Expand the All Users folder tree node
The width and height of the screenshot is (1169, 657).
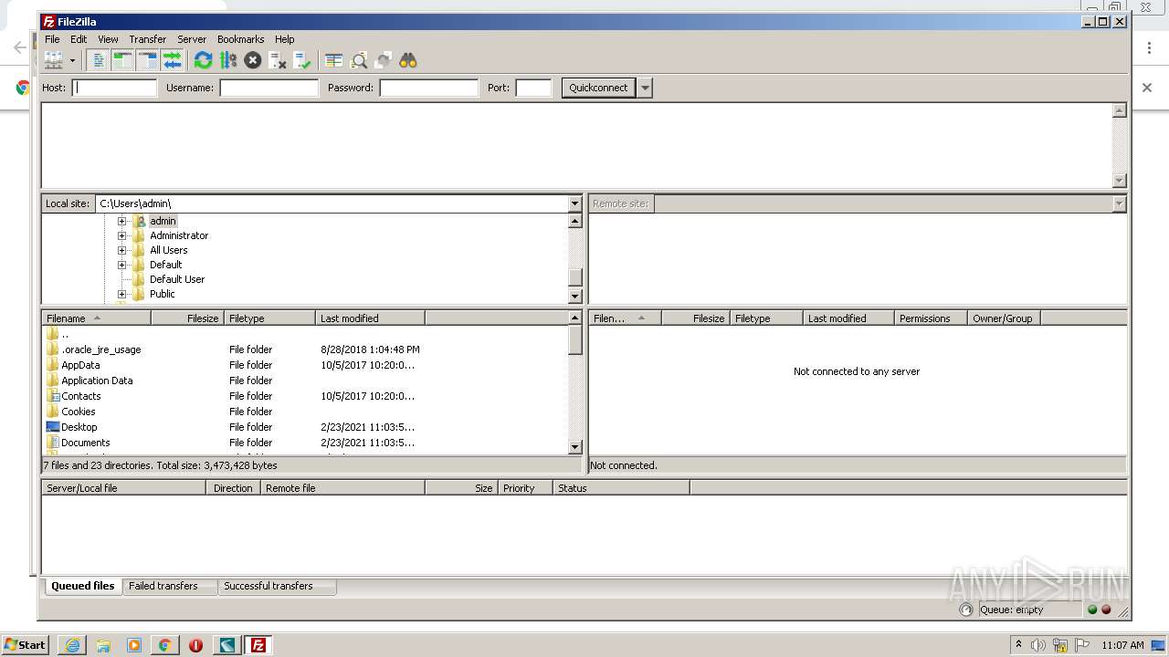[x=121, y=250]
